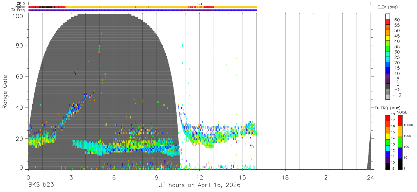Click the 'CPID' row label
This screenshot has height=192, width=417.
(x=20, y=4)
